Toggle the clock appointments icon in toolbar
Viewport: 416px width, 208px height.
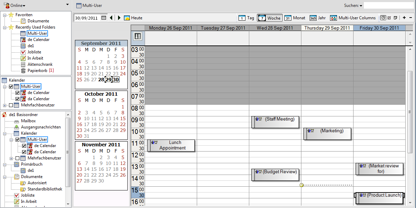pyautogui.click(x=383, y=18)
